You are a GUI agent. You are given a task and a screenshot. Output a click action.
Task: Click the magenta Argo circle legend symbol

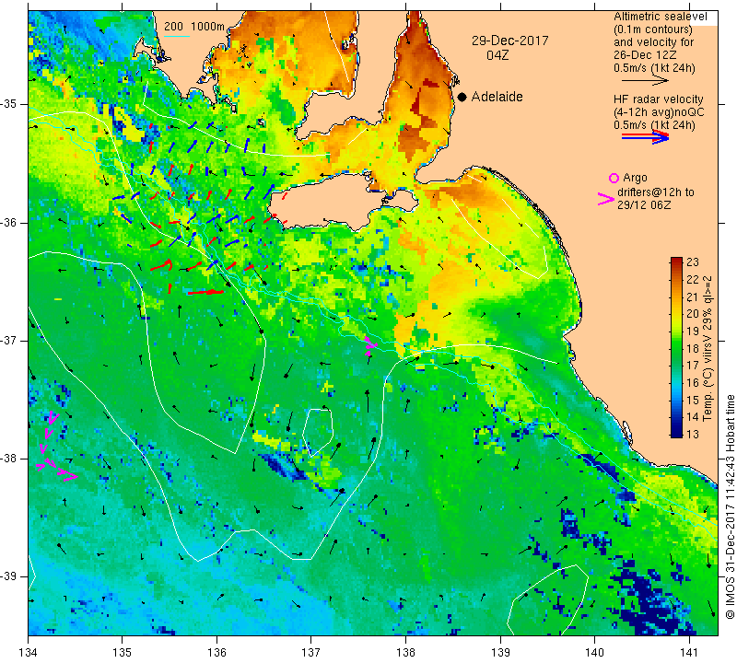point(614,178)
